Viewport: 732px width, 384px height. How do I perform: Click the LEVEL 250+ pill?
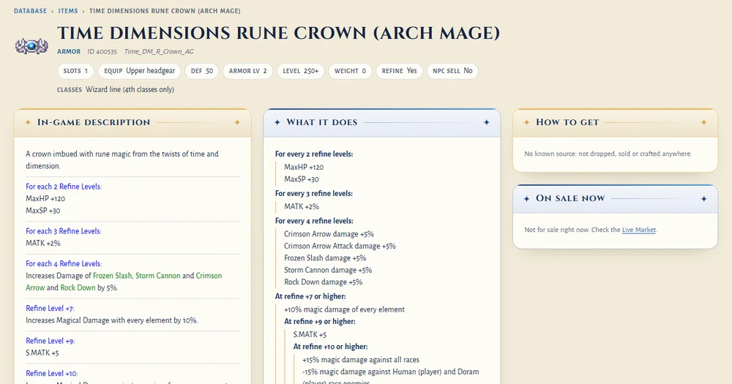pos(301,71)
